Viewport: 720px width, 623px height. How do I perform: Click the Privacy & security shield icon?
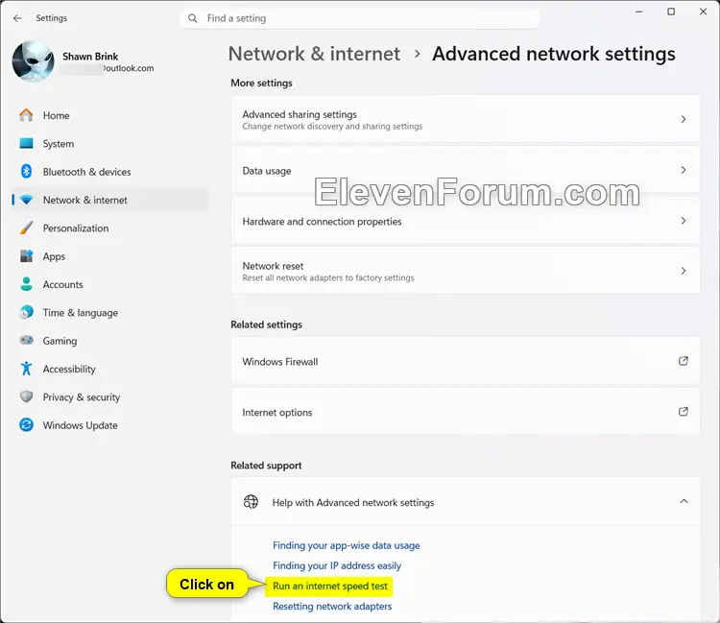[x=26, y=396]
